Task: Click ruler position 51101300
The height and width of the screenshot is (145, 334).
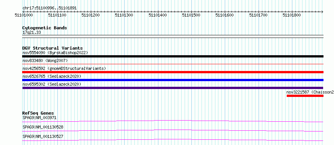Action: click(x=124, y=15)
